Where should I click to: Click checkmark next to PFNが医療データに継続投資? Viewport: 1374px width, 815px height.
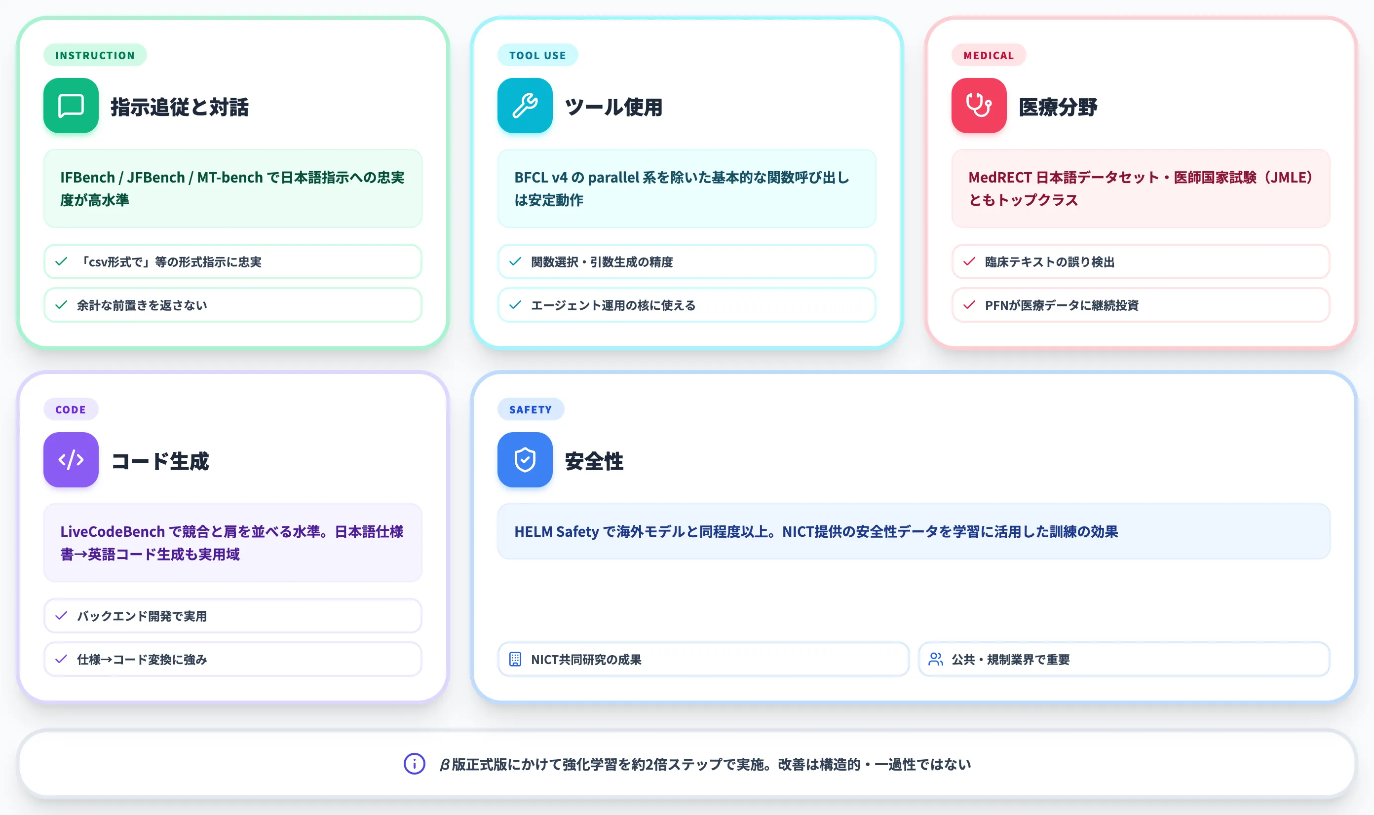coord(969,305)
